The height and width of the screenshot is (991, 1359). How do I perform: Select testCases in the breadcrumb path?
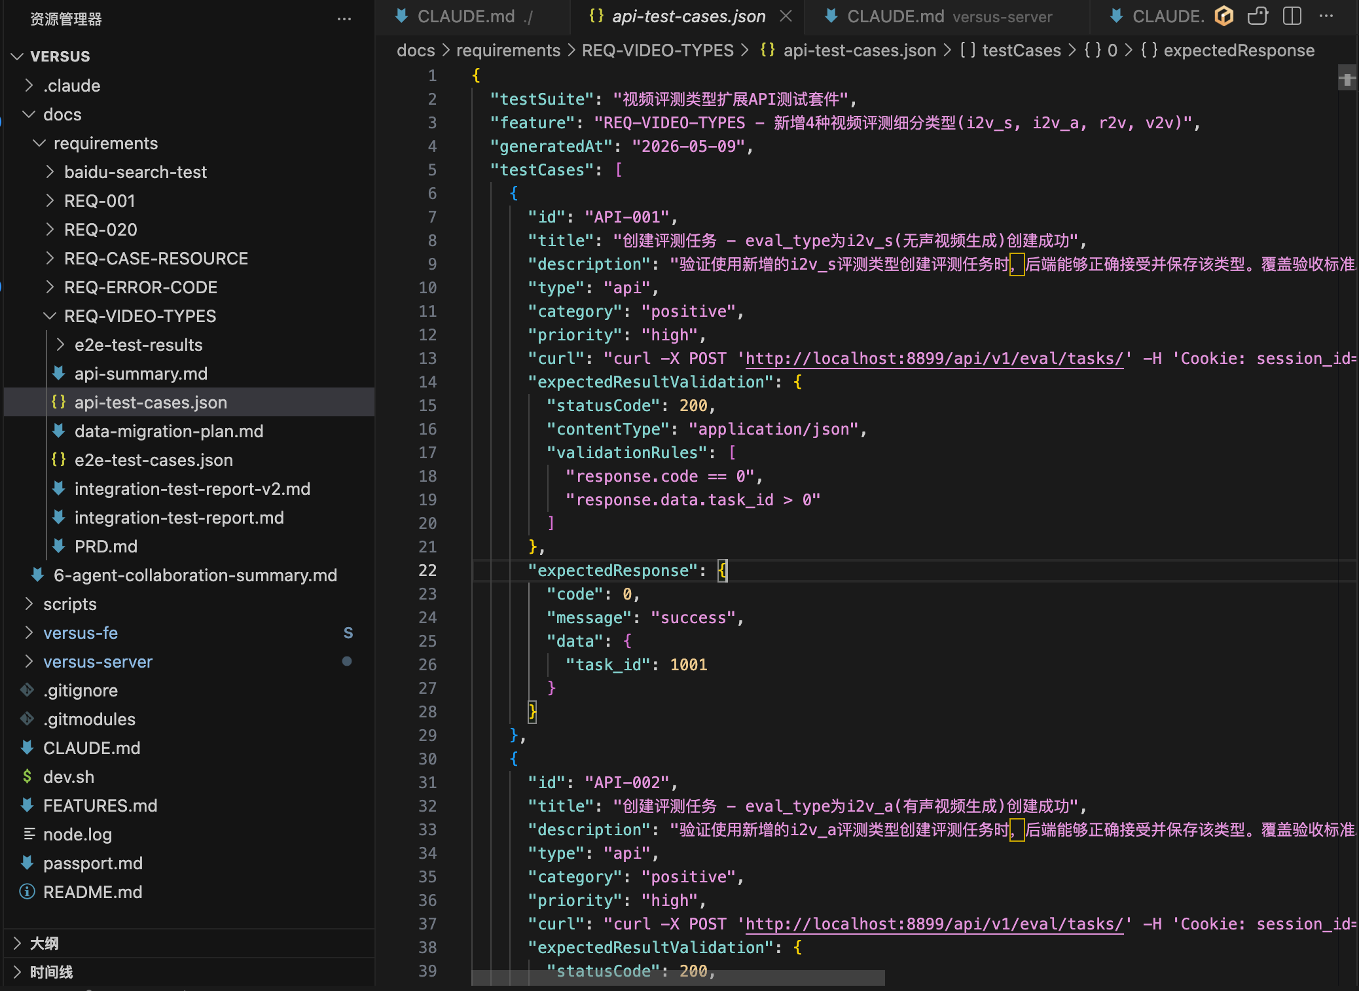pyautogui.click(x=1021, y=50)
